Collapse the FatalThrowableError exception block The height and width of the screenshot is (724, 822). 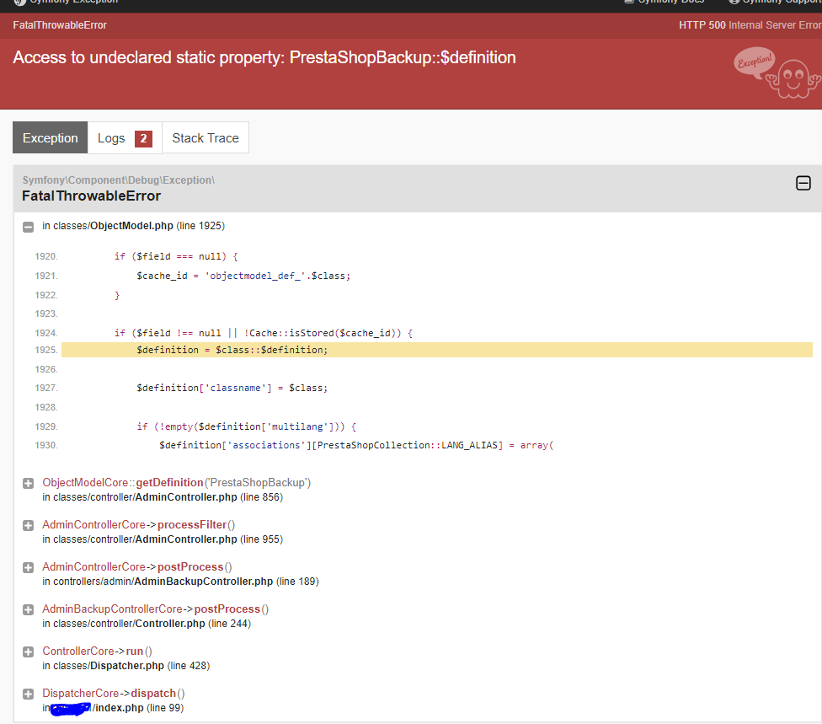tap(803, 183)
